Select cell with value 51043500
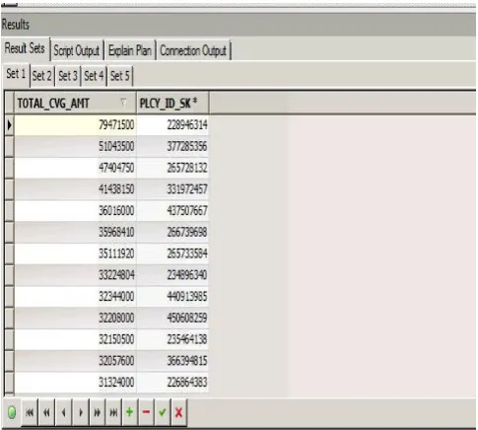The height and width of the screenshot is (430, 478). [75, 146]
